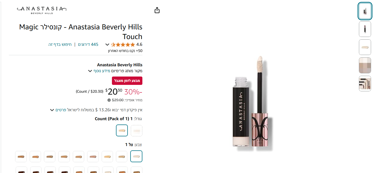Expand shipping and import fees details
Image resolution: width=384 pixels, height=173 pixels.
pyautogui.click(x=52, y=110)
